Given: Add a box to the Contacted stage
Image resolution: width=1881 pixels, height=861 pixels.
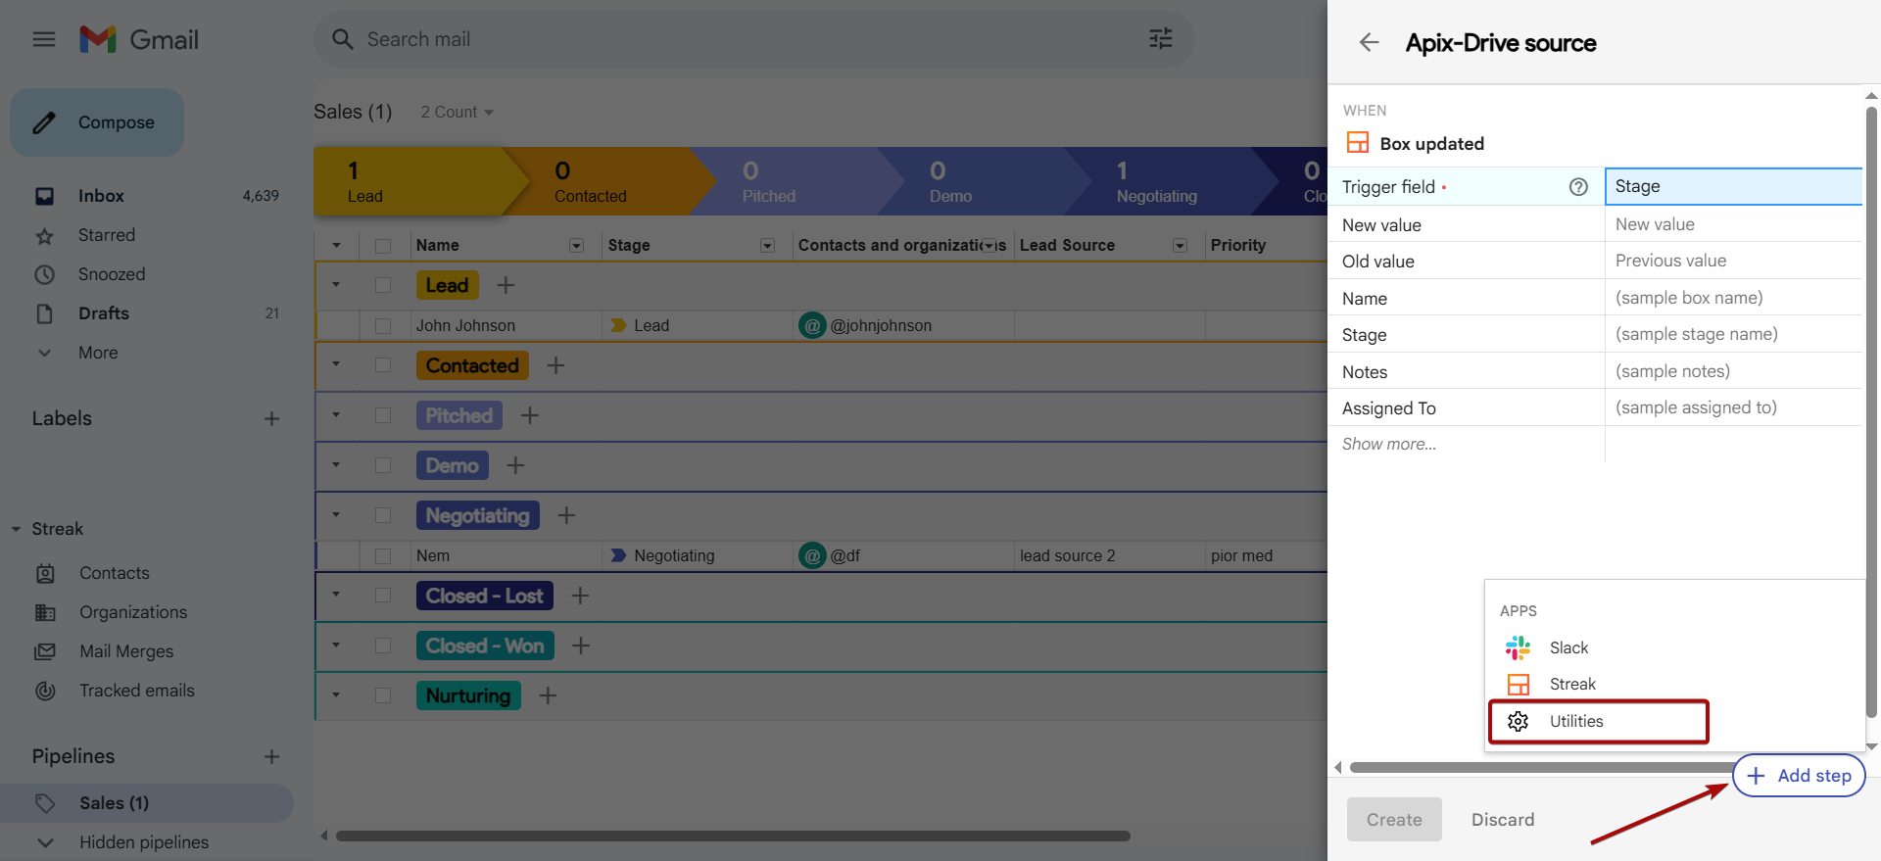Looking at the screenshot, I should (555, 365).
